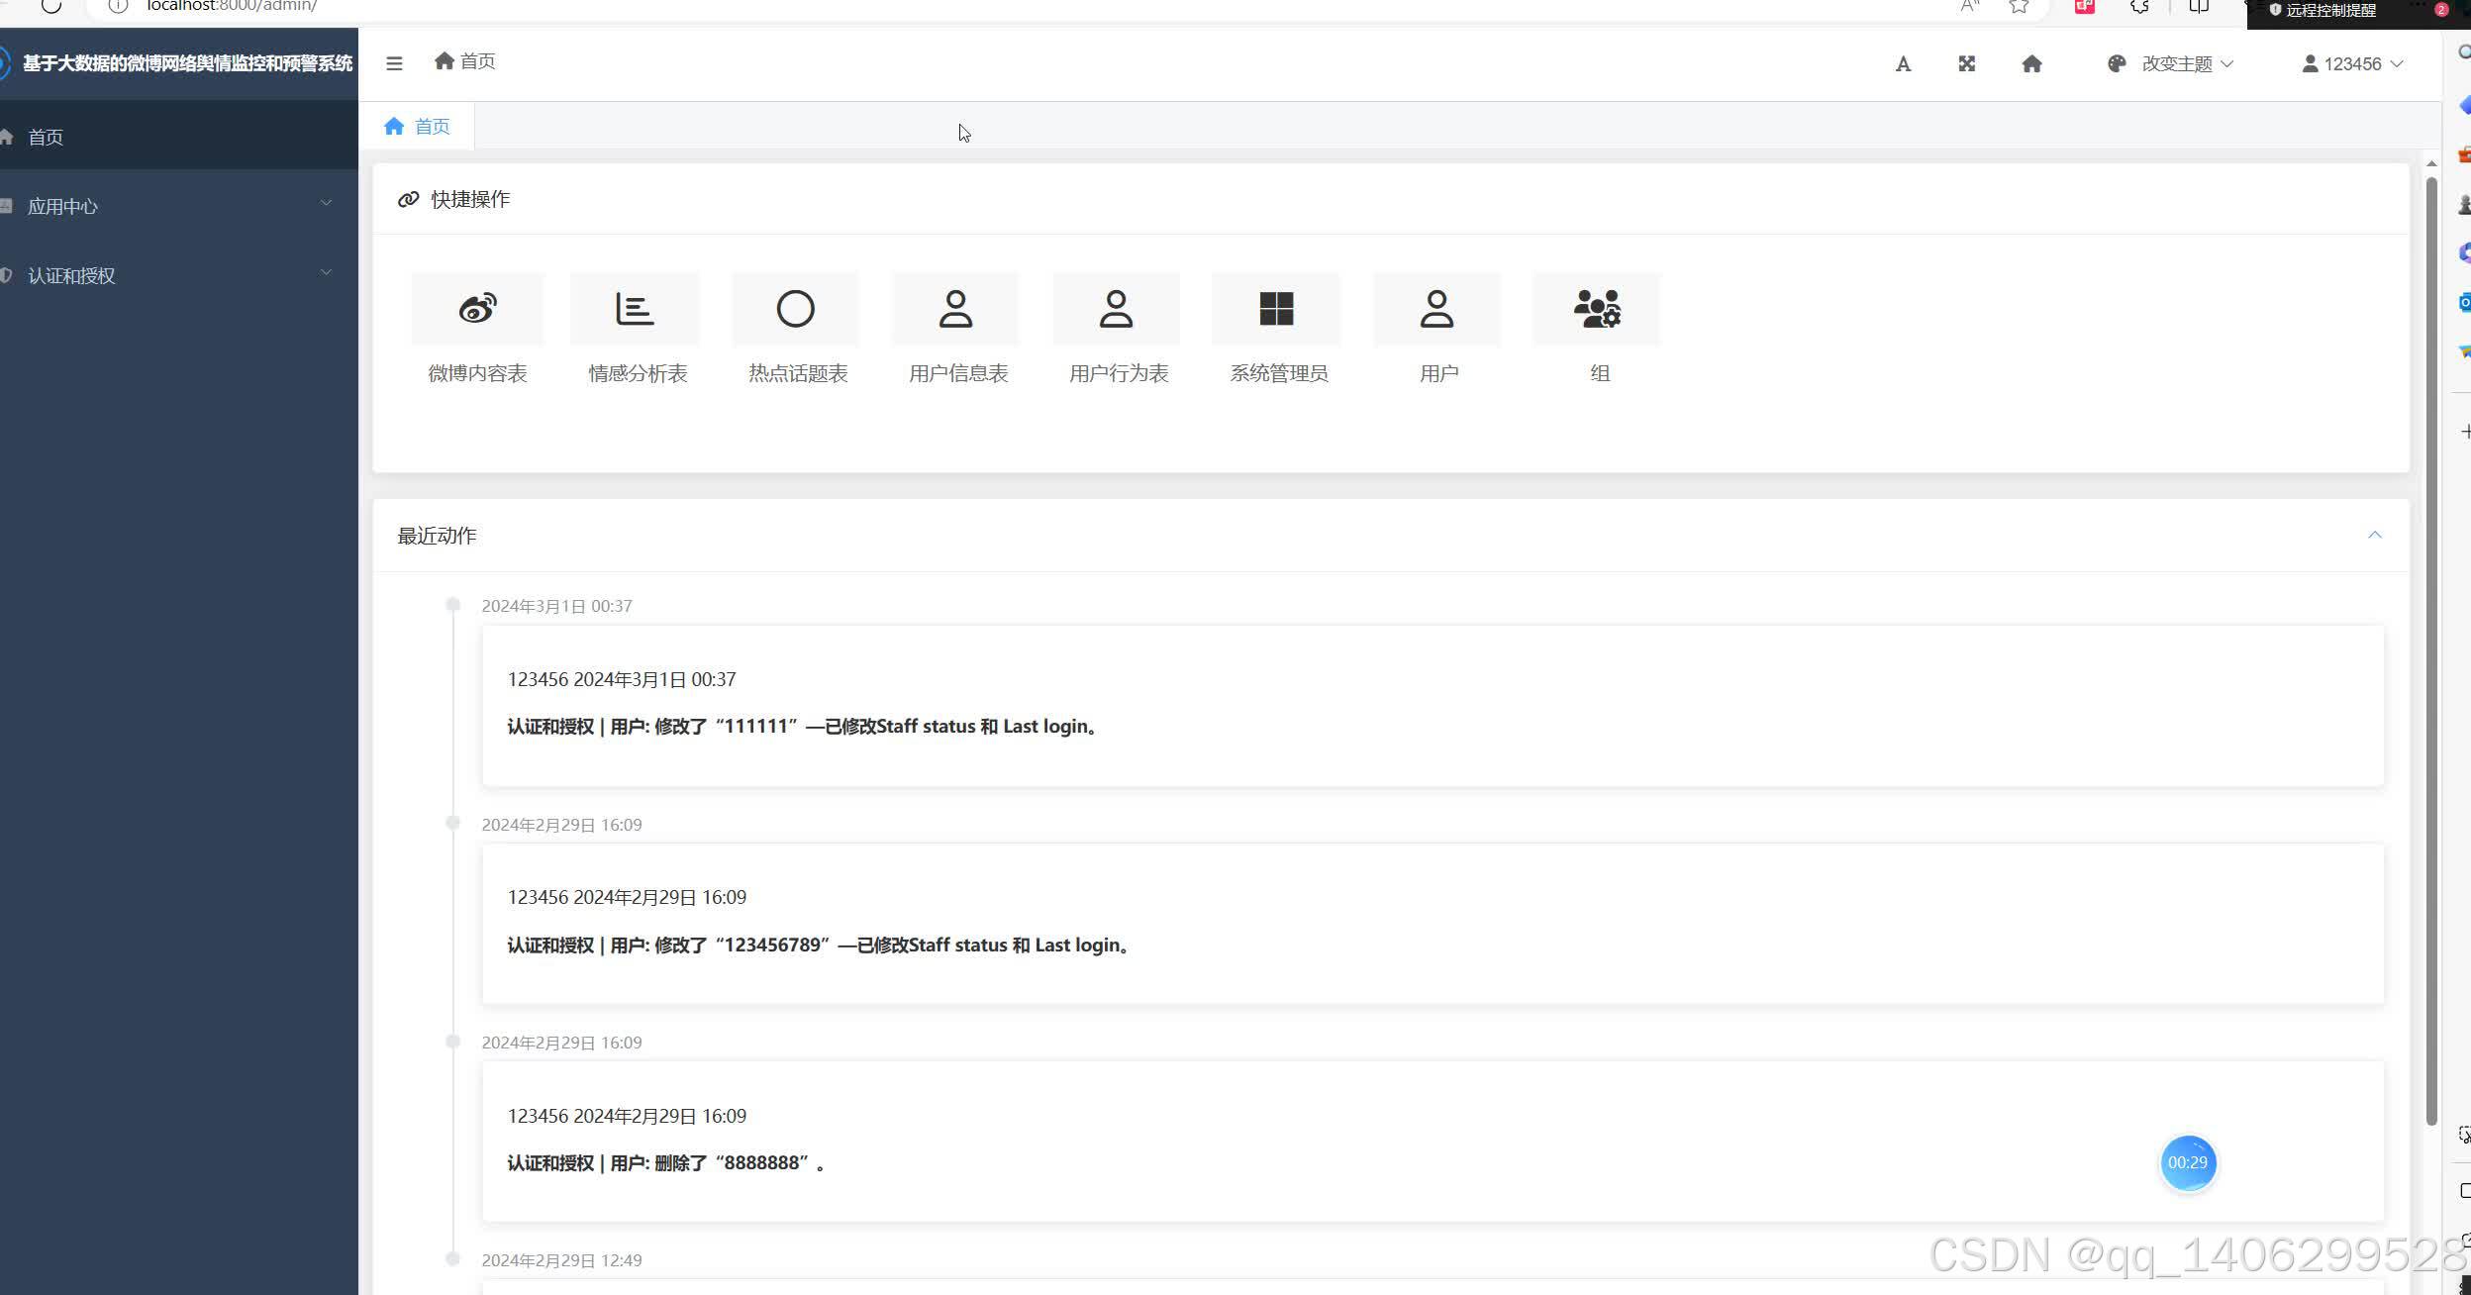This screenshot has width=2471, height=1295.
Task: Click the home icon in top toolbar
Action: 2031,64
